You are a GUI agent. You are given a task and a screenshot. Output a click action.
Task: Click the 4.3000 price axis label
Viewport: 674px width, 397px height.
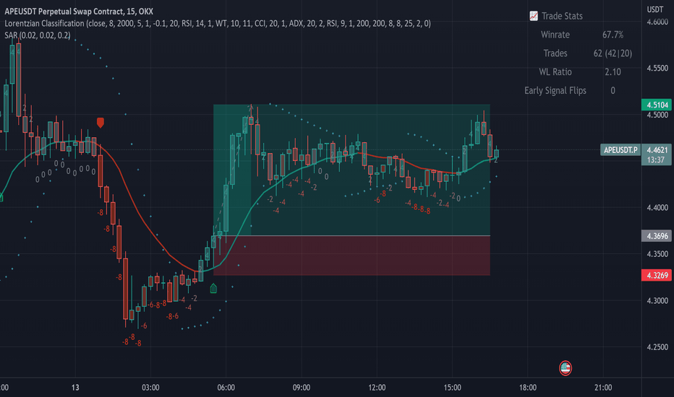(657, 300)
